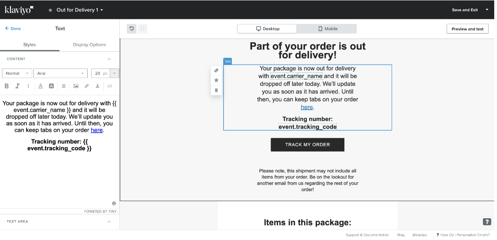Open the Normal paragraph format dropdown
497x240 pixels.
[x=17, y=73]
